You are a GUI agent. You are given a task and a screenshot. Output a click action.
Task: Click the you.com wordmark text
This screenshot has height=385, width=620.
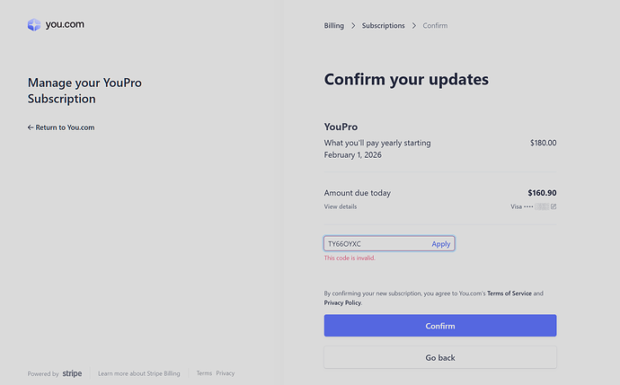tap(65, 24)
